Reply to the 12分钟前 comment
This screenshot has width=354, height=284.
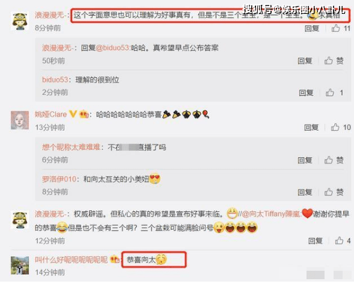point(316,241)
